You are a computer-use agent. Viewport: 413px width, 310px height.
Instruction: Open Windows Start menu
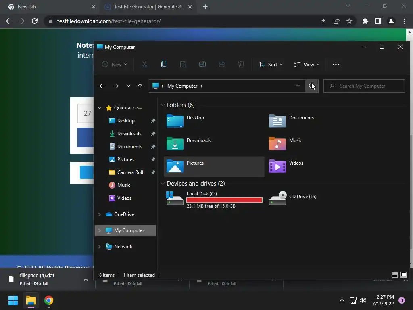tap(13, 300)
